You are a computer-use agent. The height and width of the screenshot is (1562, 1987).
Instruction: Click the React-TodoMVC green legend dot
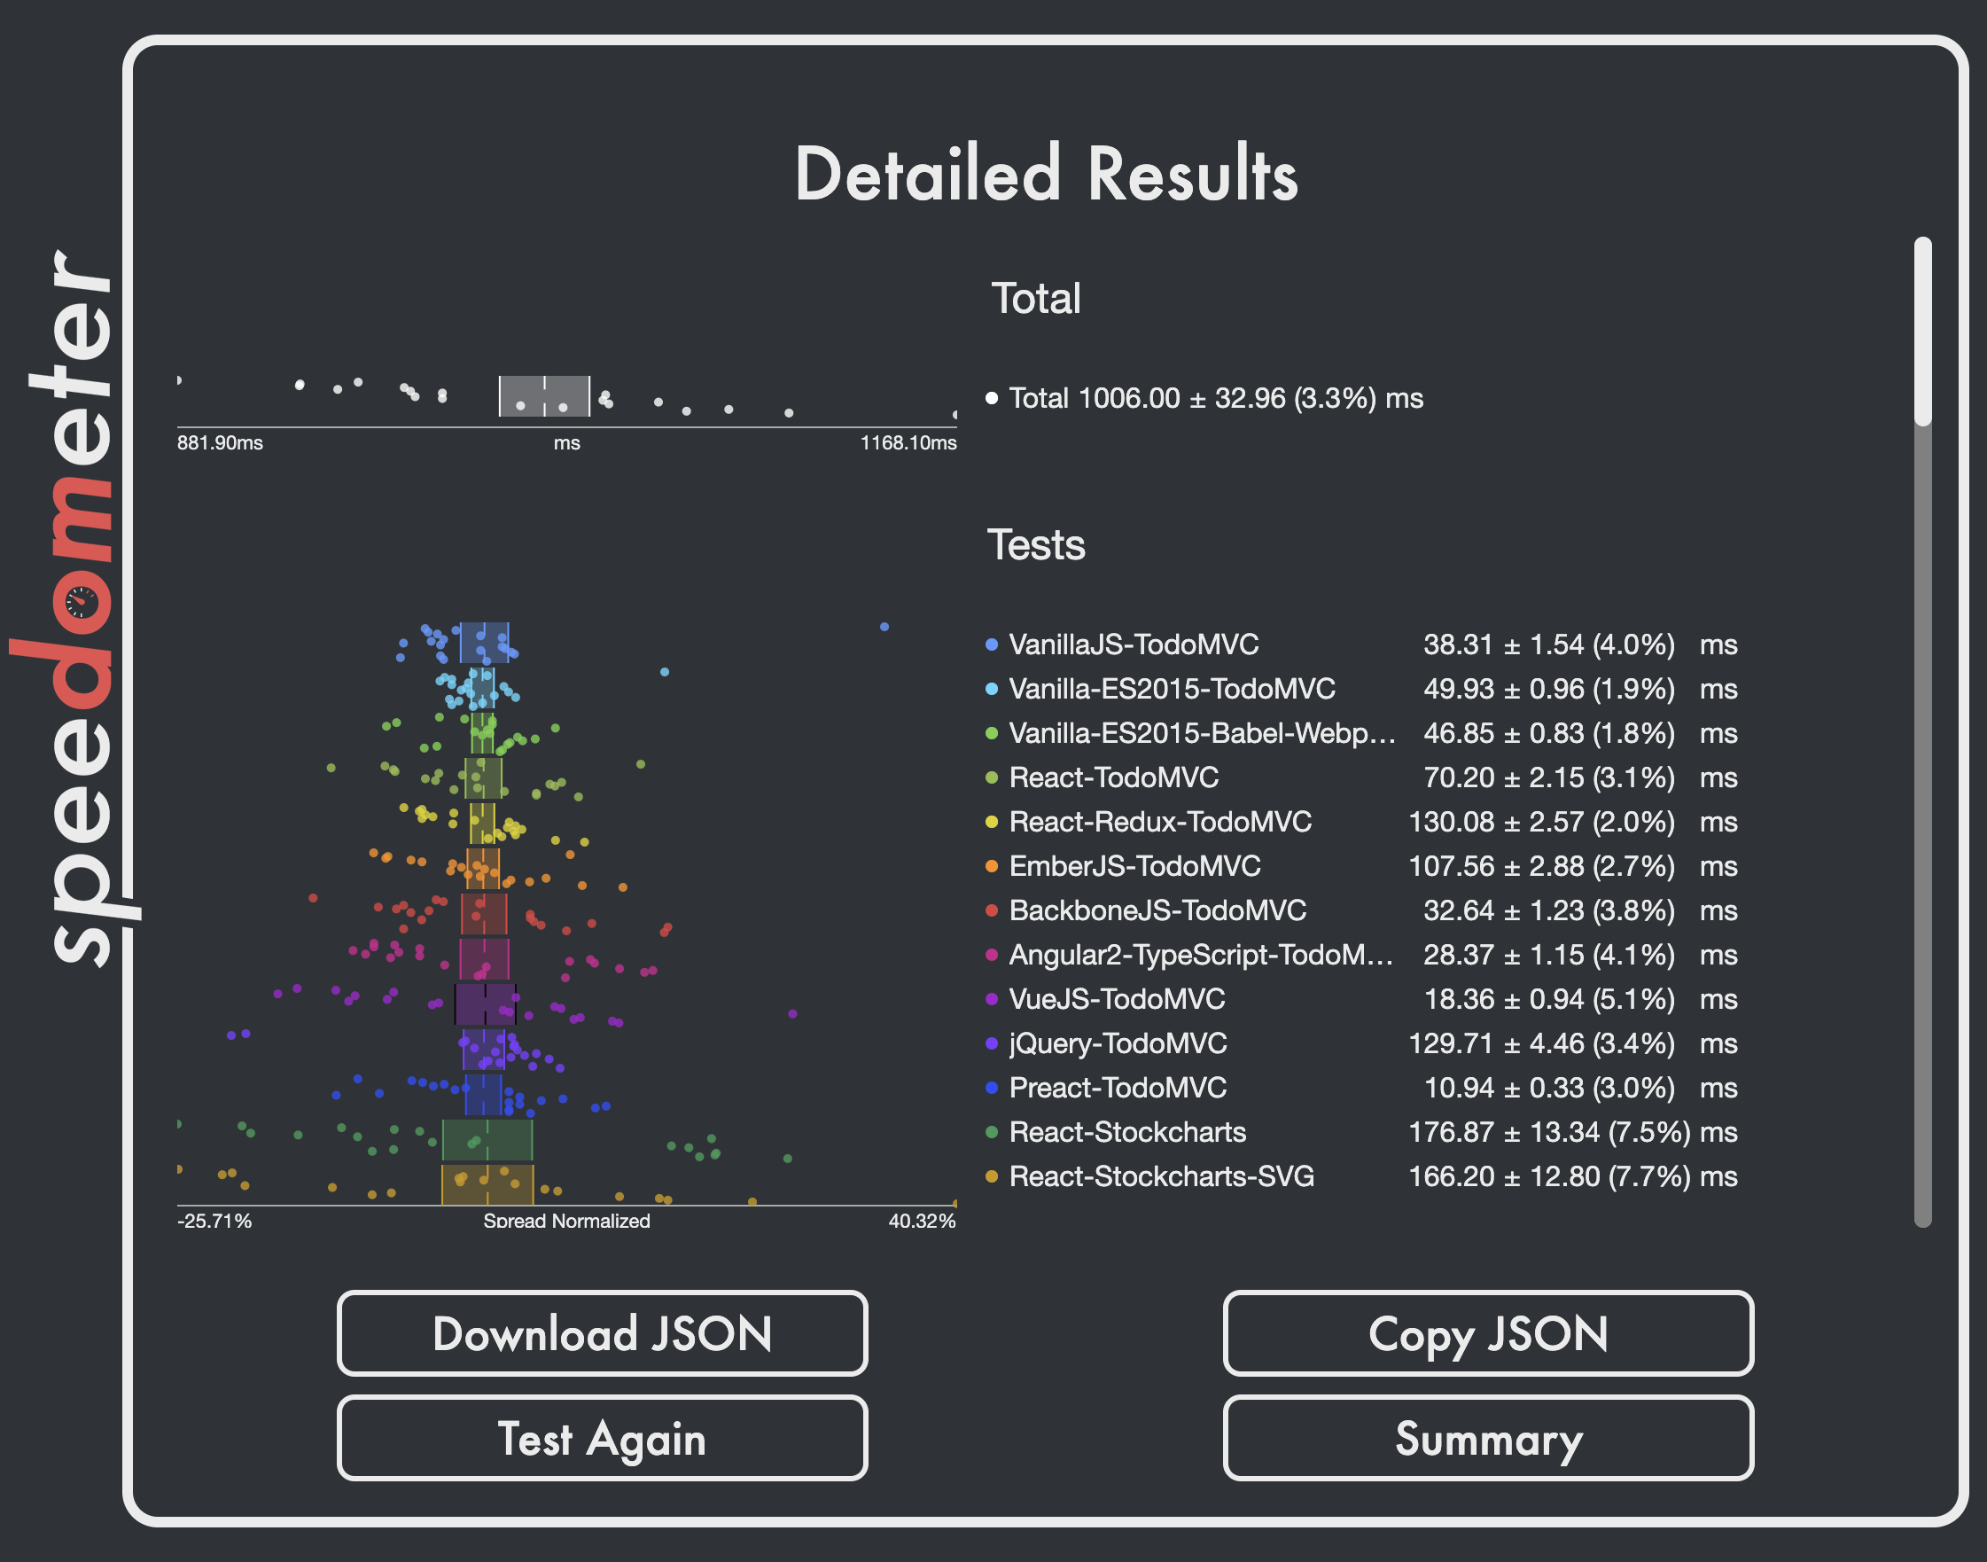[x=991, y=777]
